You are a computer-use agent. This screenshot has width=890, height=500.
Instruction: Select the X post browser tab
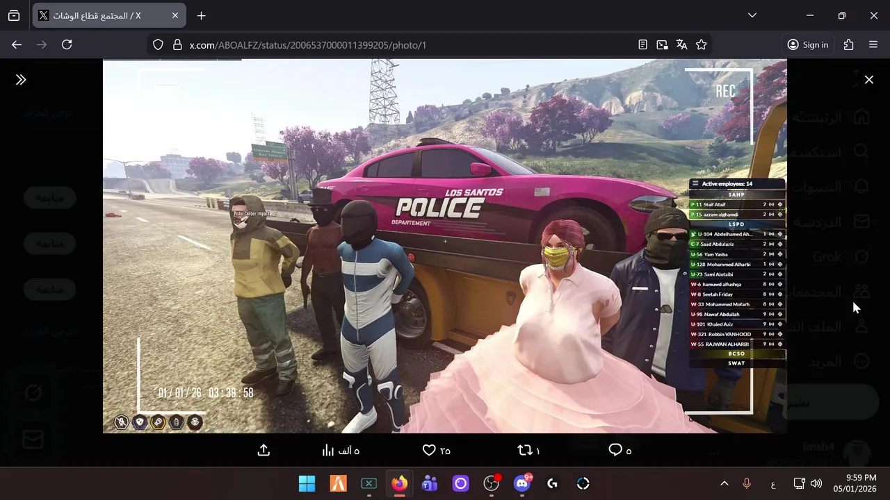coord(108,15)
